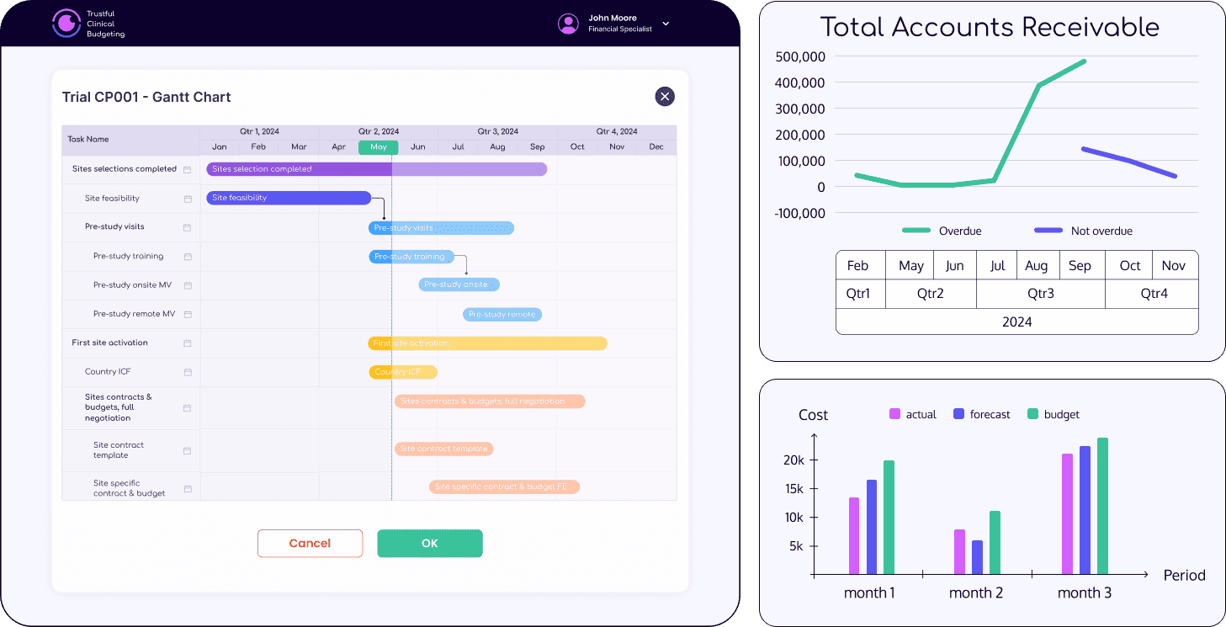Click the calendar icon beside Pre-study training
Image resolution: width=1226 pixels, height=627 pixels.
tap(189, 256)
